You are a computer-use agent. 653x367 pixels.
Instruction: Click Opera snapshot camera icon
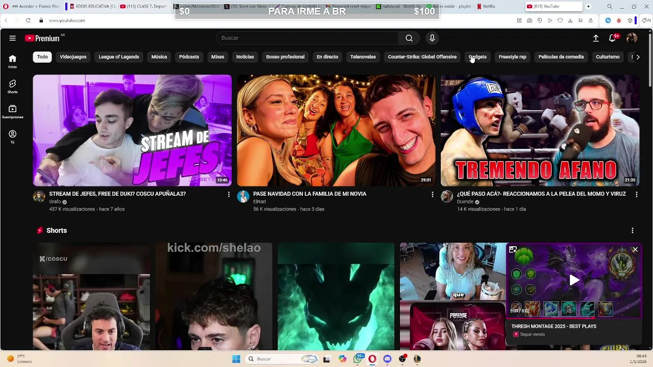[x=530, y=20]
